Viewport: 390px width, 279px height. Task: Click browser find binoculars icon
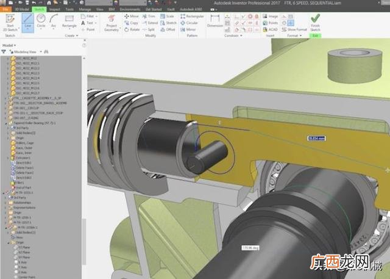click(46, 52)
